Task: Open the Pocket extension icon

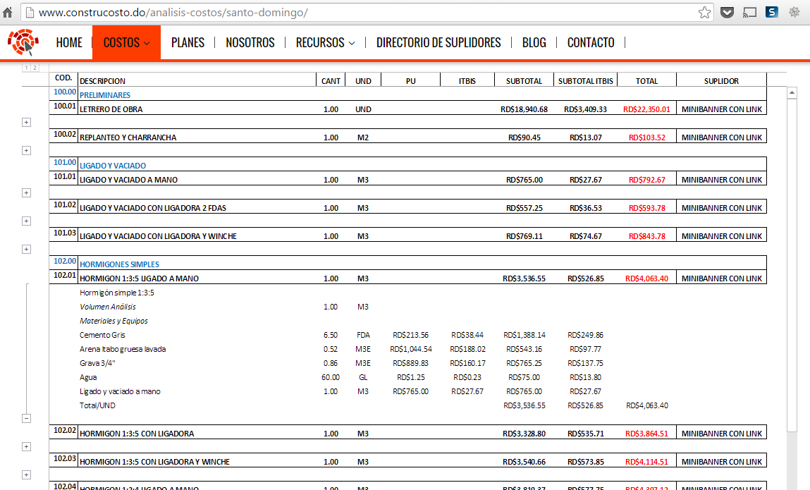Action: [x=727, y=13]
